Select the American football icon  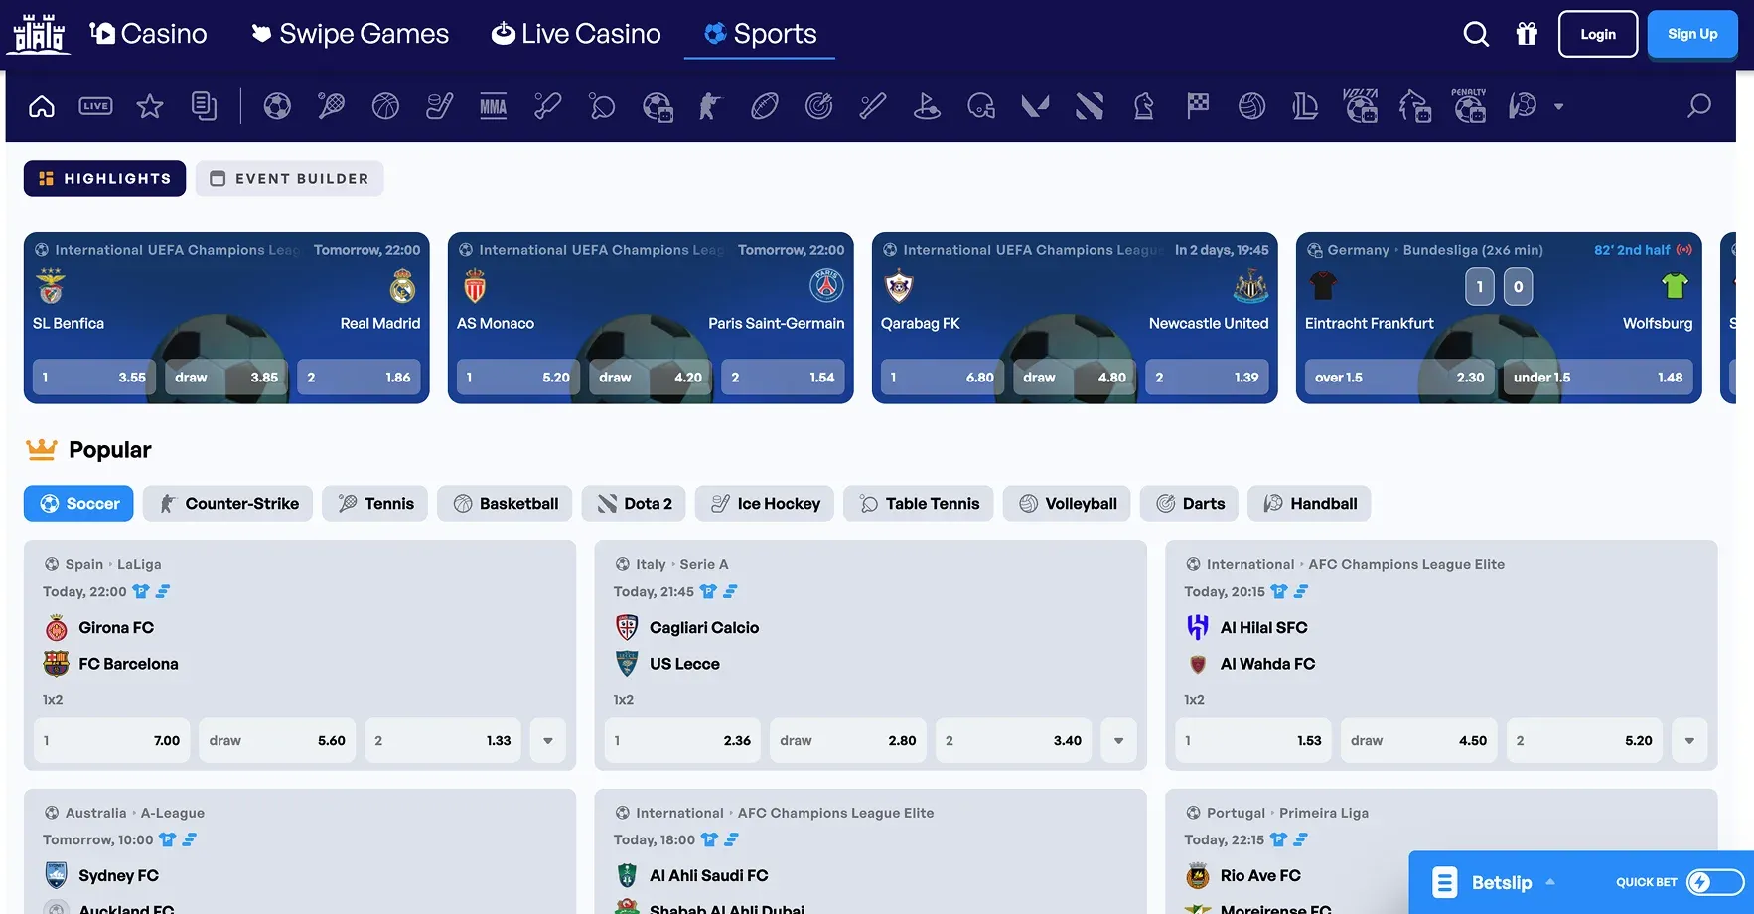coord(765,106)
